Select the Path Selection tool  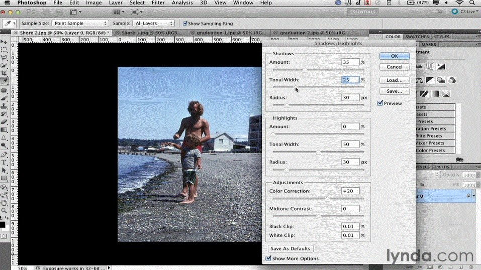(4, 171)
